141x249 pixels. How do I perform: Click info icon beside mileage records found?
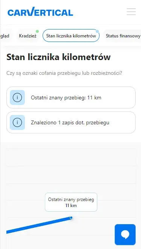click(x=17, y=122)
